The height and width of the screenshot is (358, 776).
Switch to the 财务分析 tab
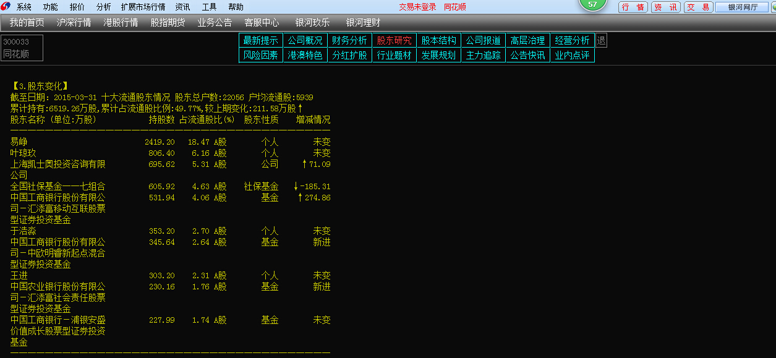point(350,40)
